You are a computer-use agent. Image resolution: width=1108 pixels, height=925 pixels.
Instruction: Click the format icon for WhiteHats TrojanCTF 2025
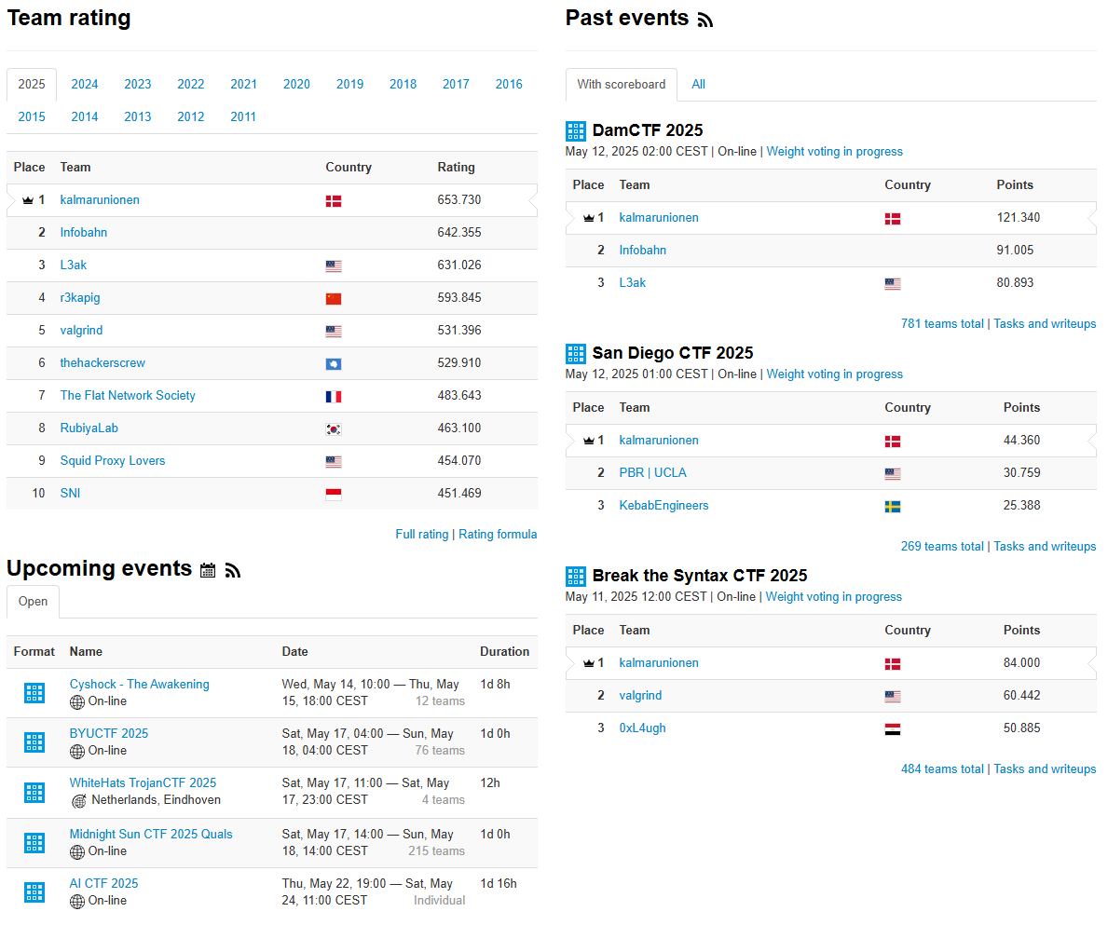coord(34,792)
